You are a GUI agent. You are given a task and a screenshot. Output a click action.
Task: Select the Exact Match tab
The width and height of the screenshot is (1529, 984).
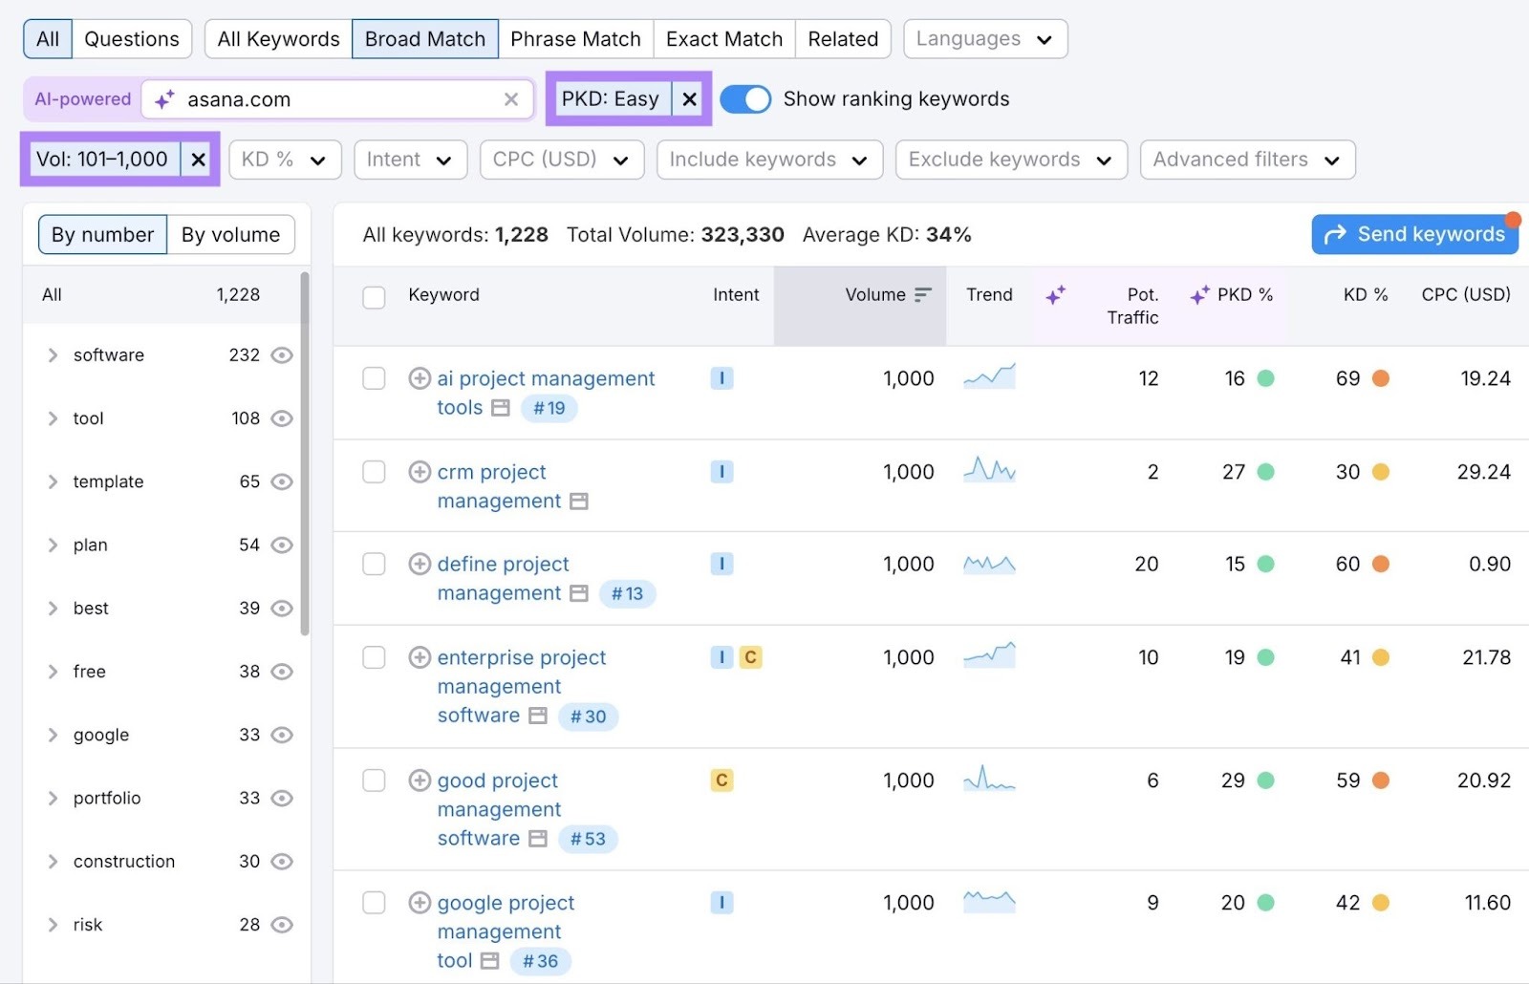[x=723, y=38]
